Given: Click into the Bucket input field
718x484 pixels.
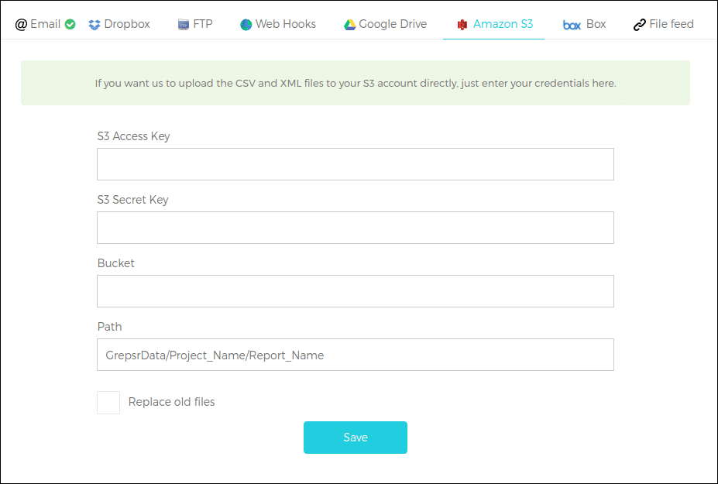Looking at the screenshot, I should (356, 291).
